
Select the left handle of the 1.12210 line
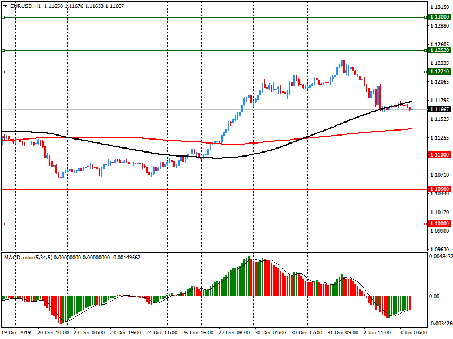[3, 72]
